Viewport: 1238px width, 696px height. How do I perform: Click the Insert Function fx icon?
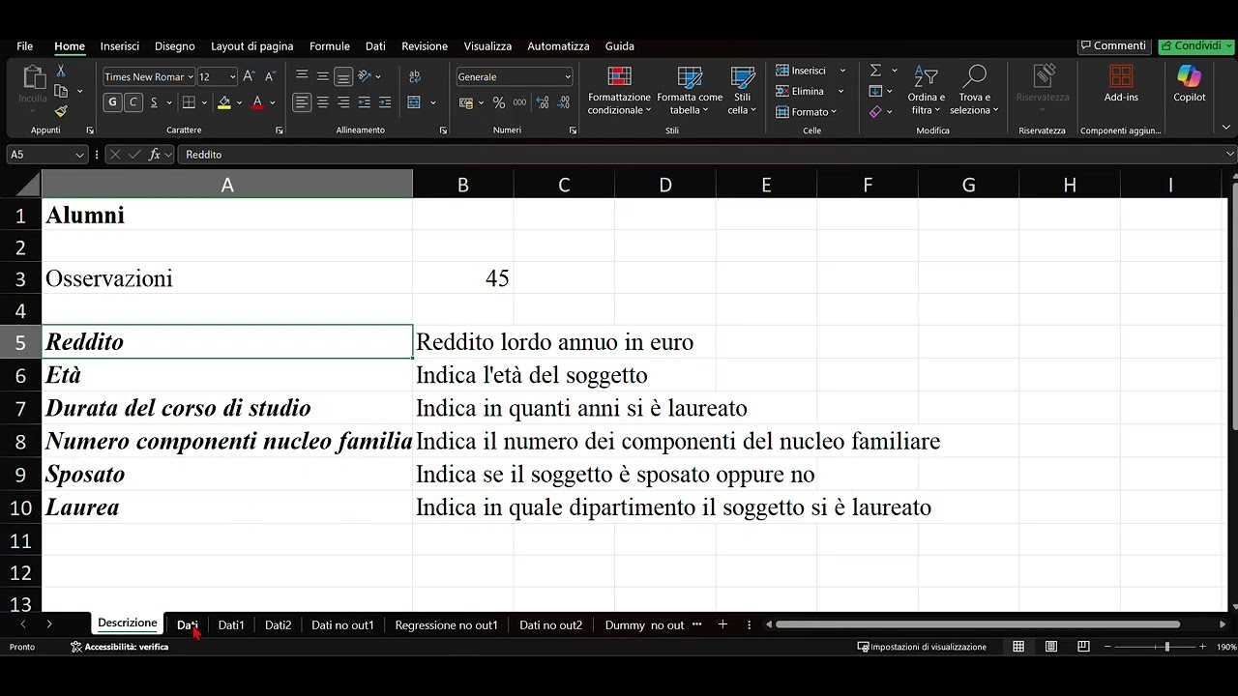click(x=155, y=155)
